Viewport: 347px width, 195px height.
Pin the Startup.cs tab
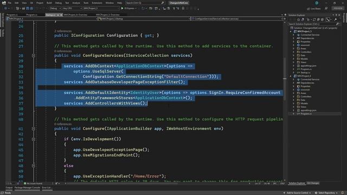[58, 15]
